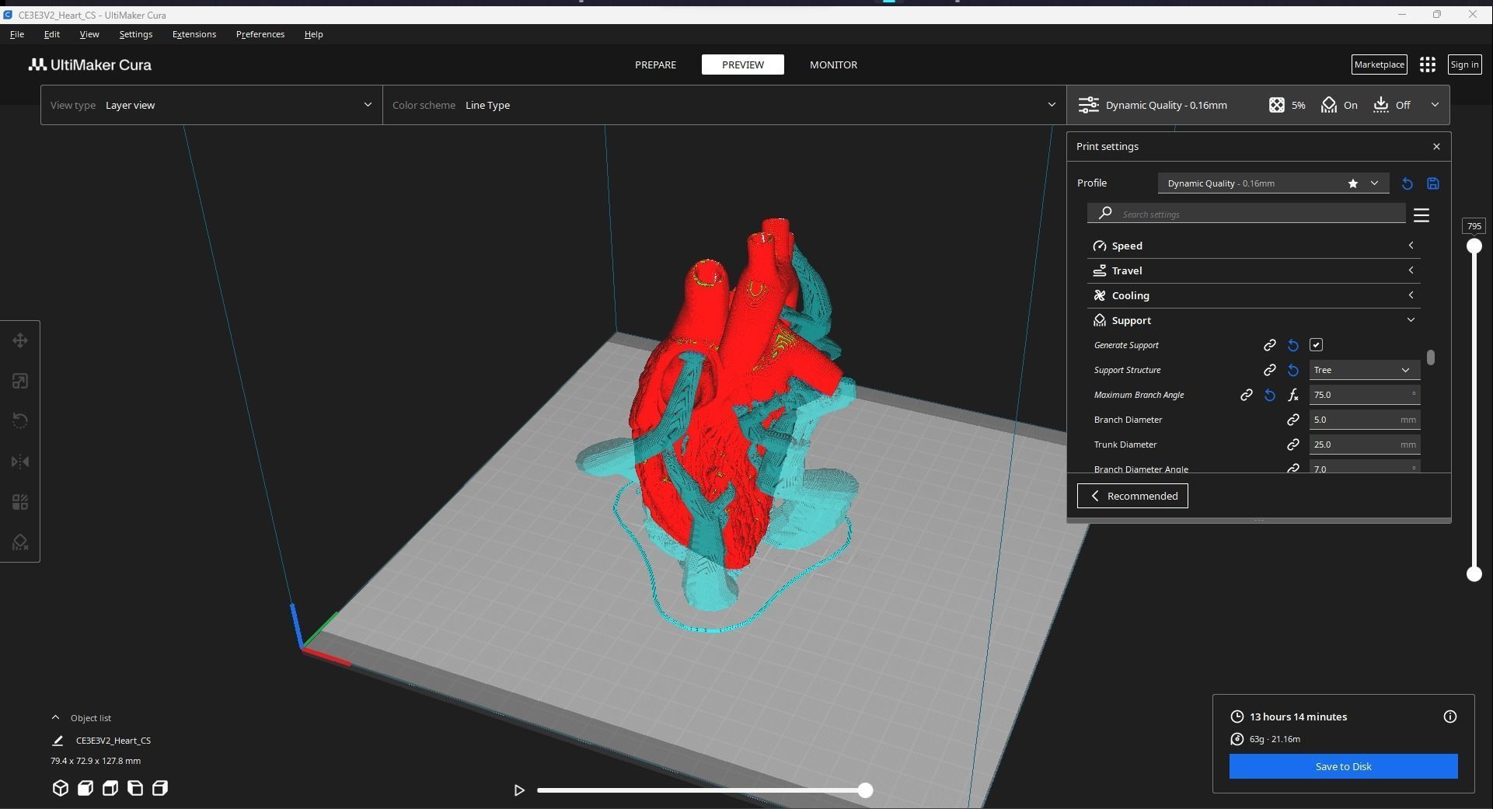Select the Support Blocker tool
Image resolution: width=1493 pixels, height=809 pixels.
[x=20, y=542]
